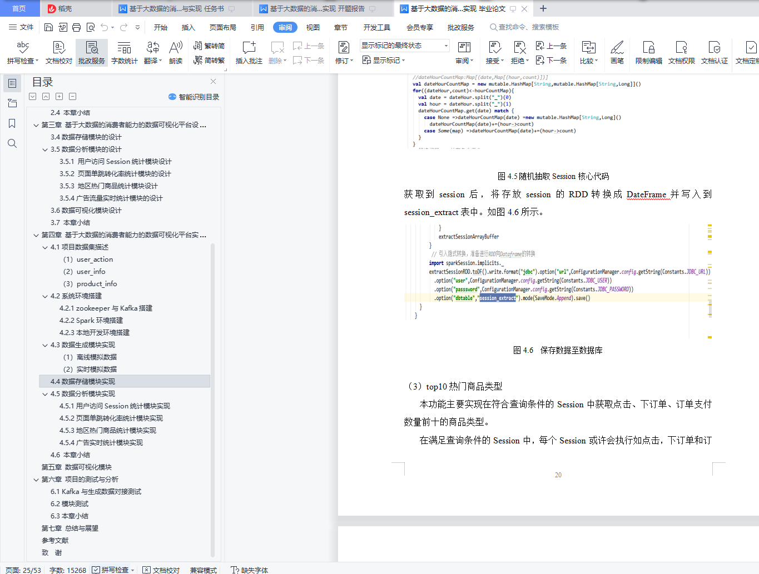Open Print Preview from quick access bar

coord(90,27)
